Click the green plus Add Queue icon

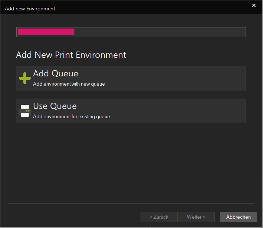pos(25,78)
